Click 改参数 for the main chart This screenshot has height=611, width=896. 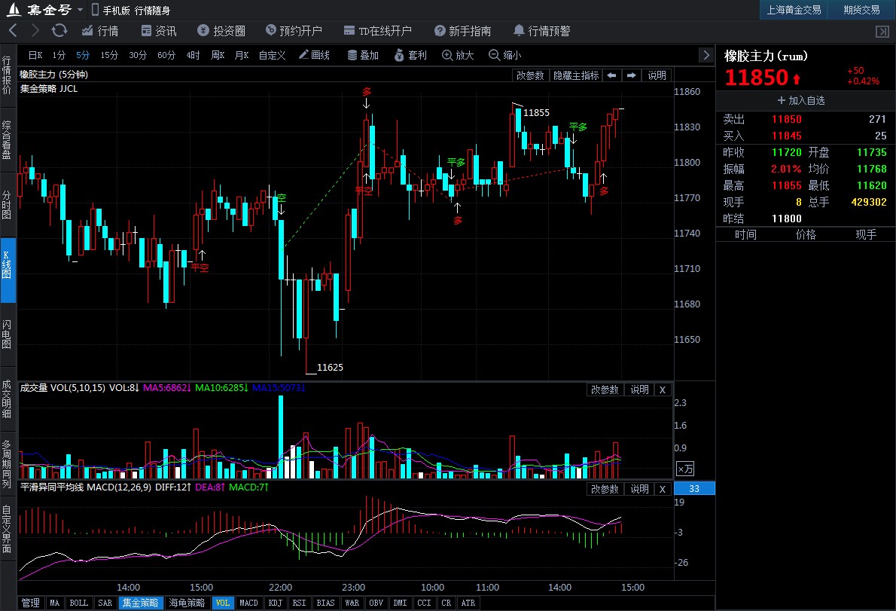pos(530,75)
